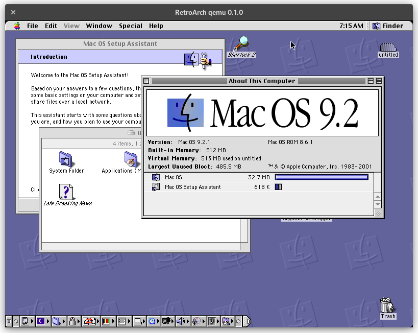418x333 pixels.
Task: Click the Setup Assistant Introduction header icon
Action: pos(198,60)
